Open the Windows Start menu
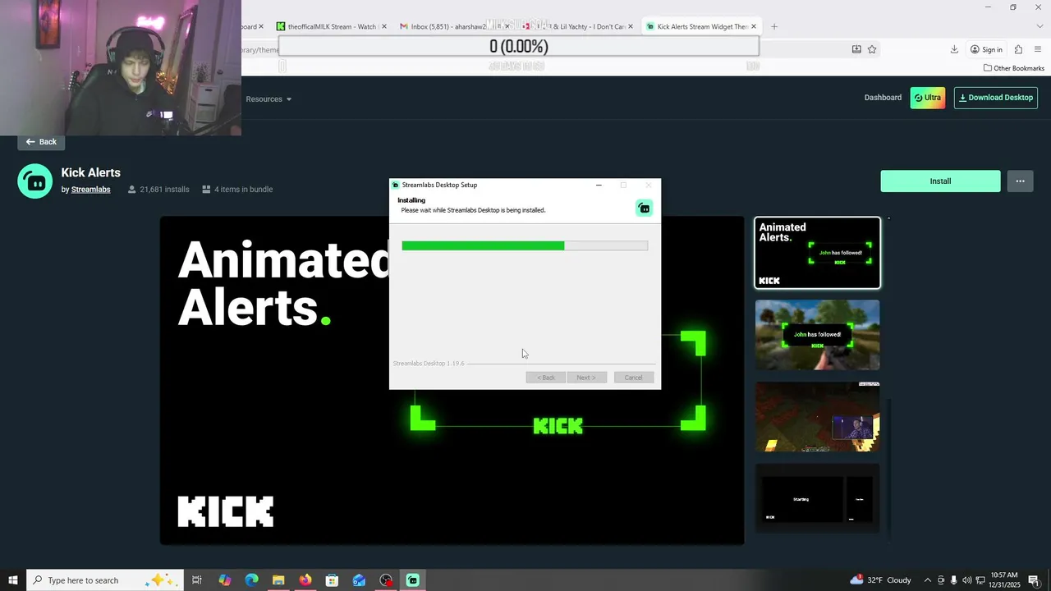 [x=13, y=580]
